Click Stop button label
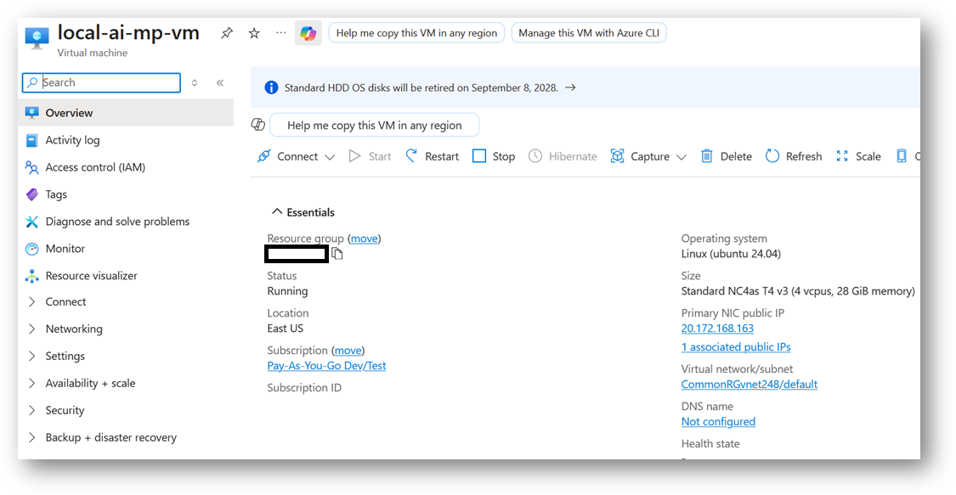 [504, 156]
